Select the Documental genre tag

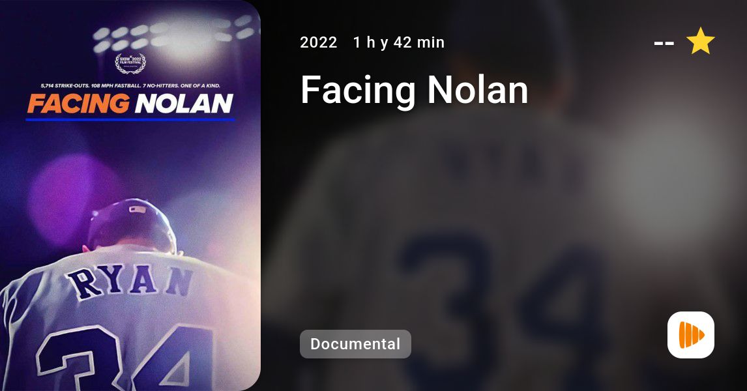point(355,344)
